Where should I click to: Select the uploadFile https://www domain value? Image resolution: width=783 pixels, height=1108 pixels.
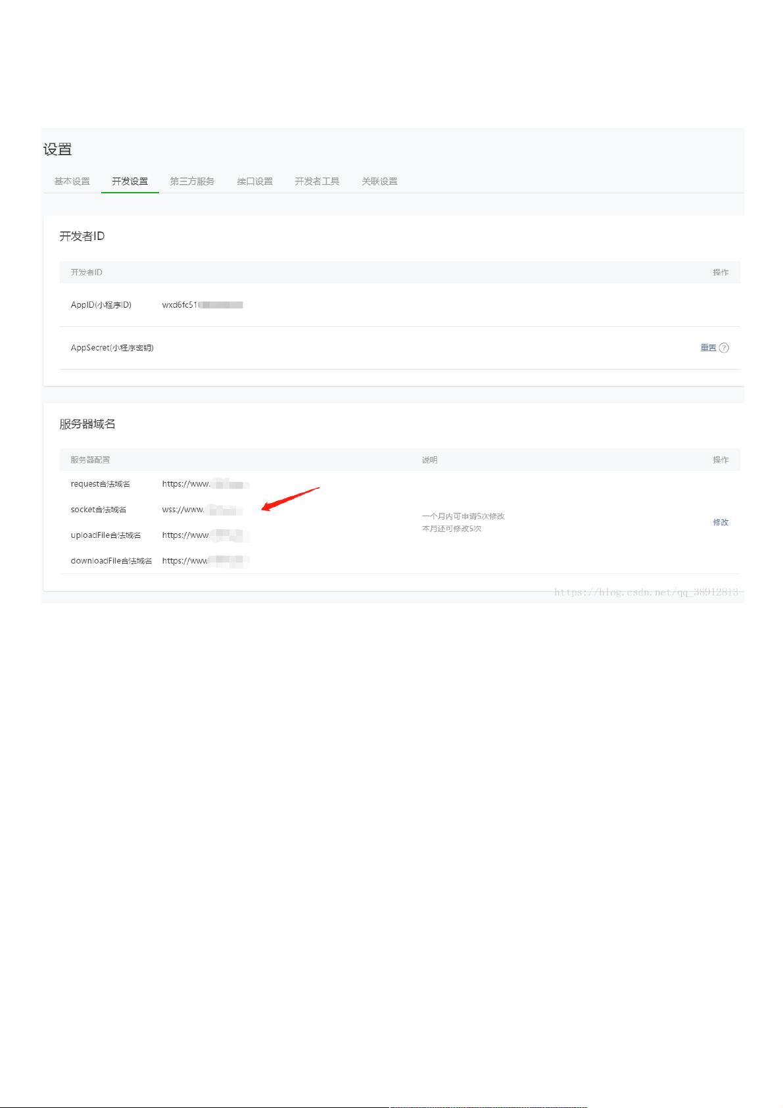point(206,535)
